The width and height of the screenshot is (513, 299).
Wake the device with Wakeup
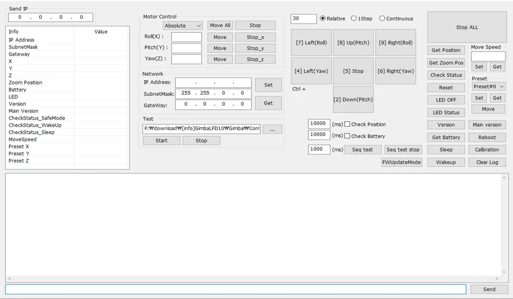point(446,162)
